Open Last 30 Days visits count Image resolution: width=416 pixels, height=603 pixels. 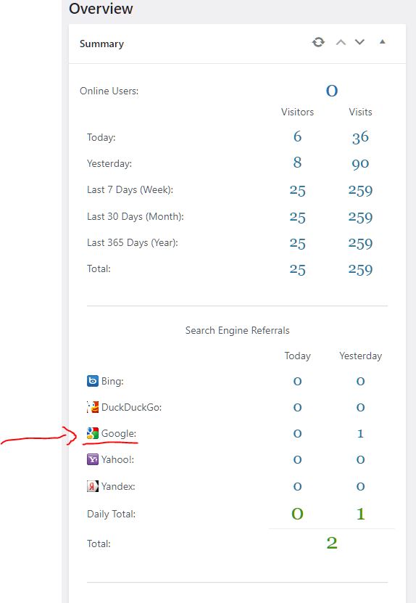click(x=360, y=217)
